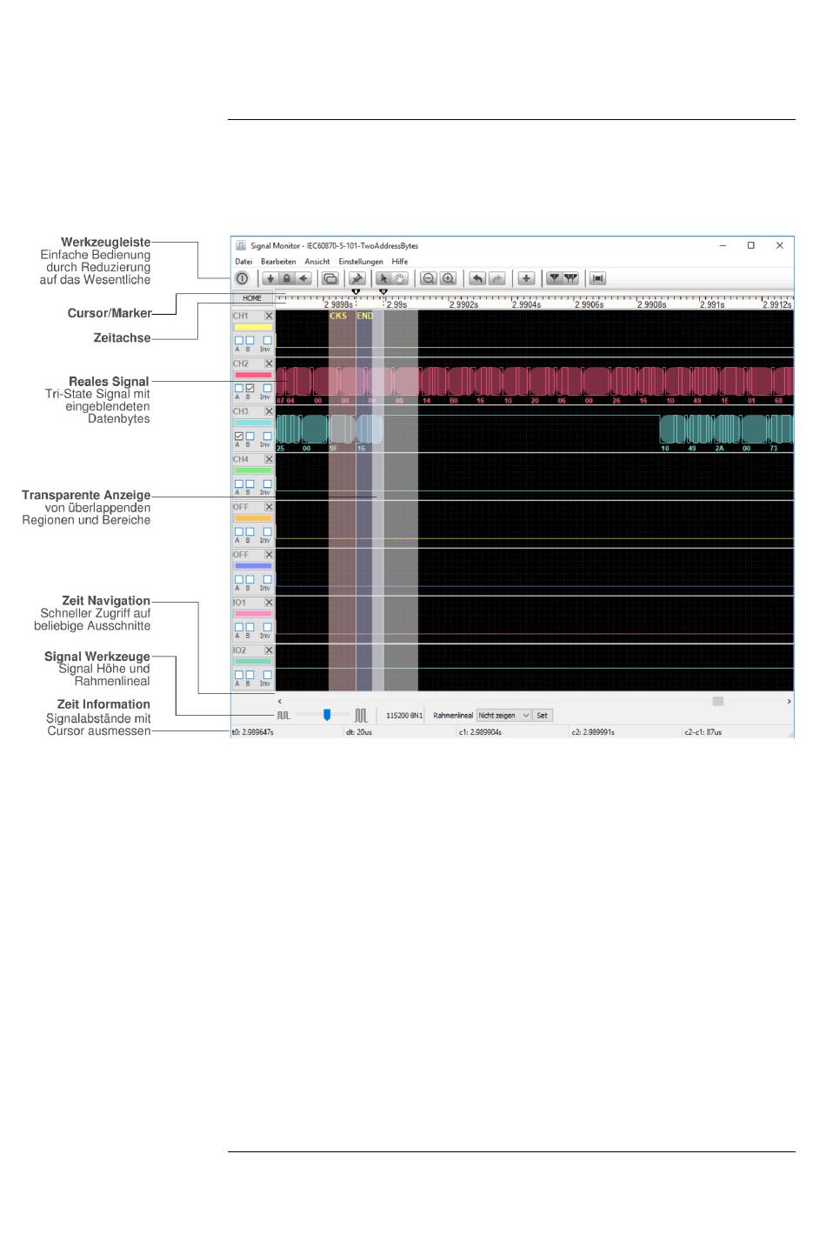Click the signal height slider handle

click(327, 715)
